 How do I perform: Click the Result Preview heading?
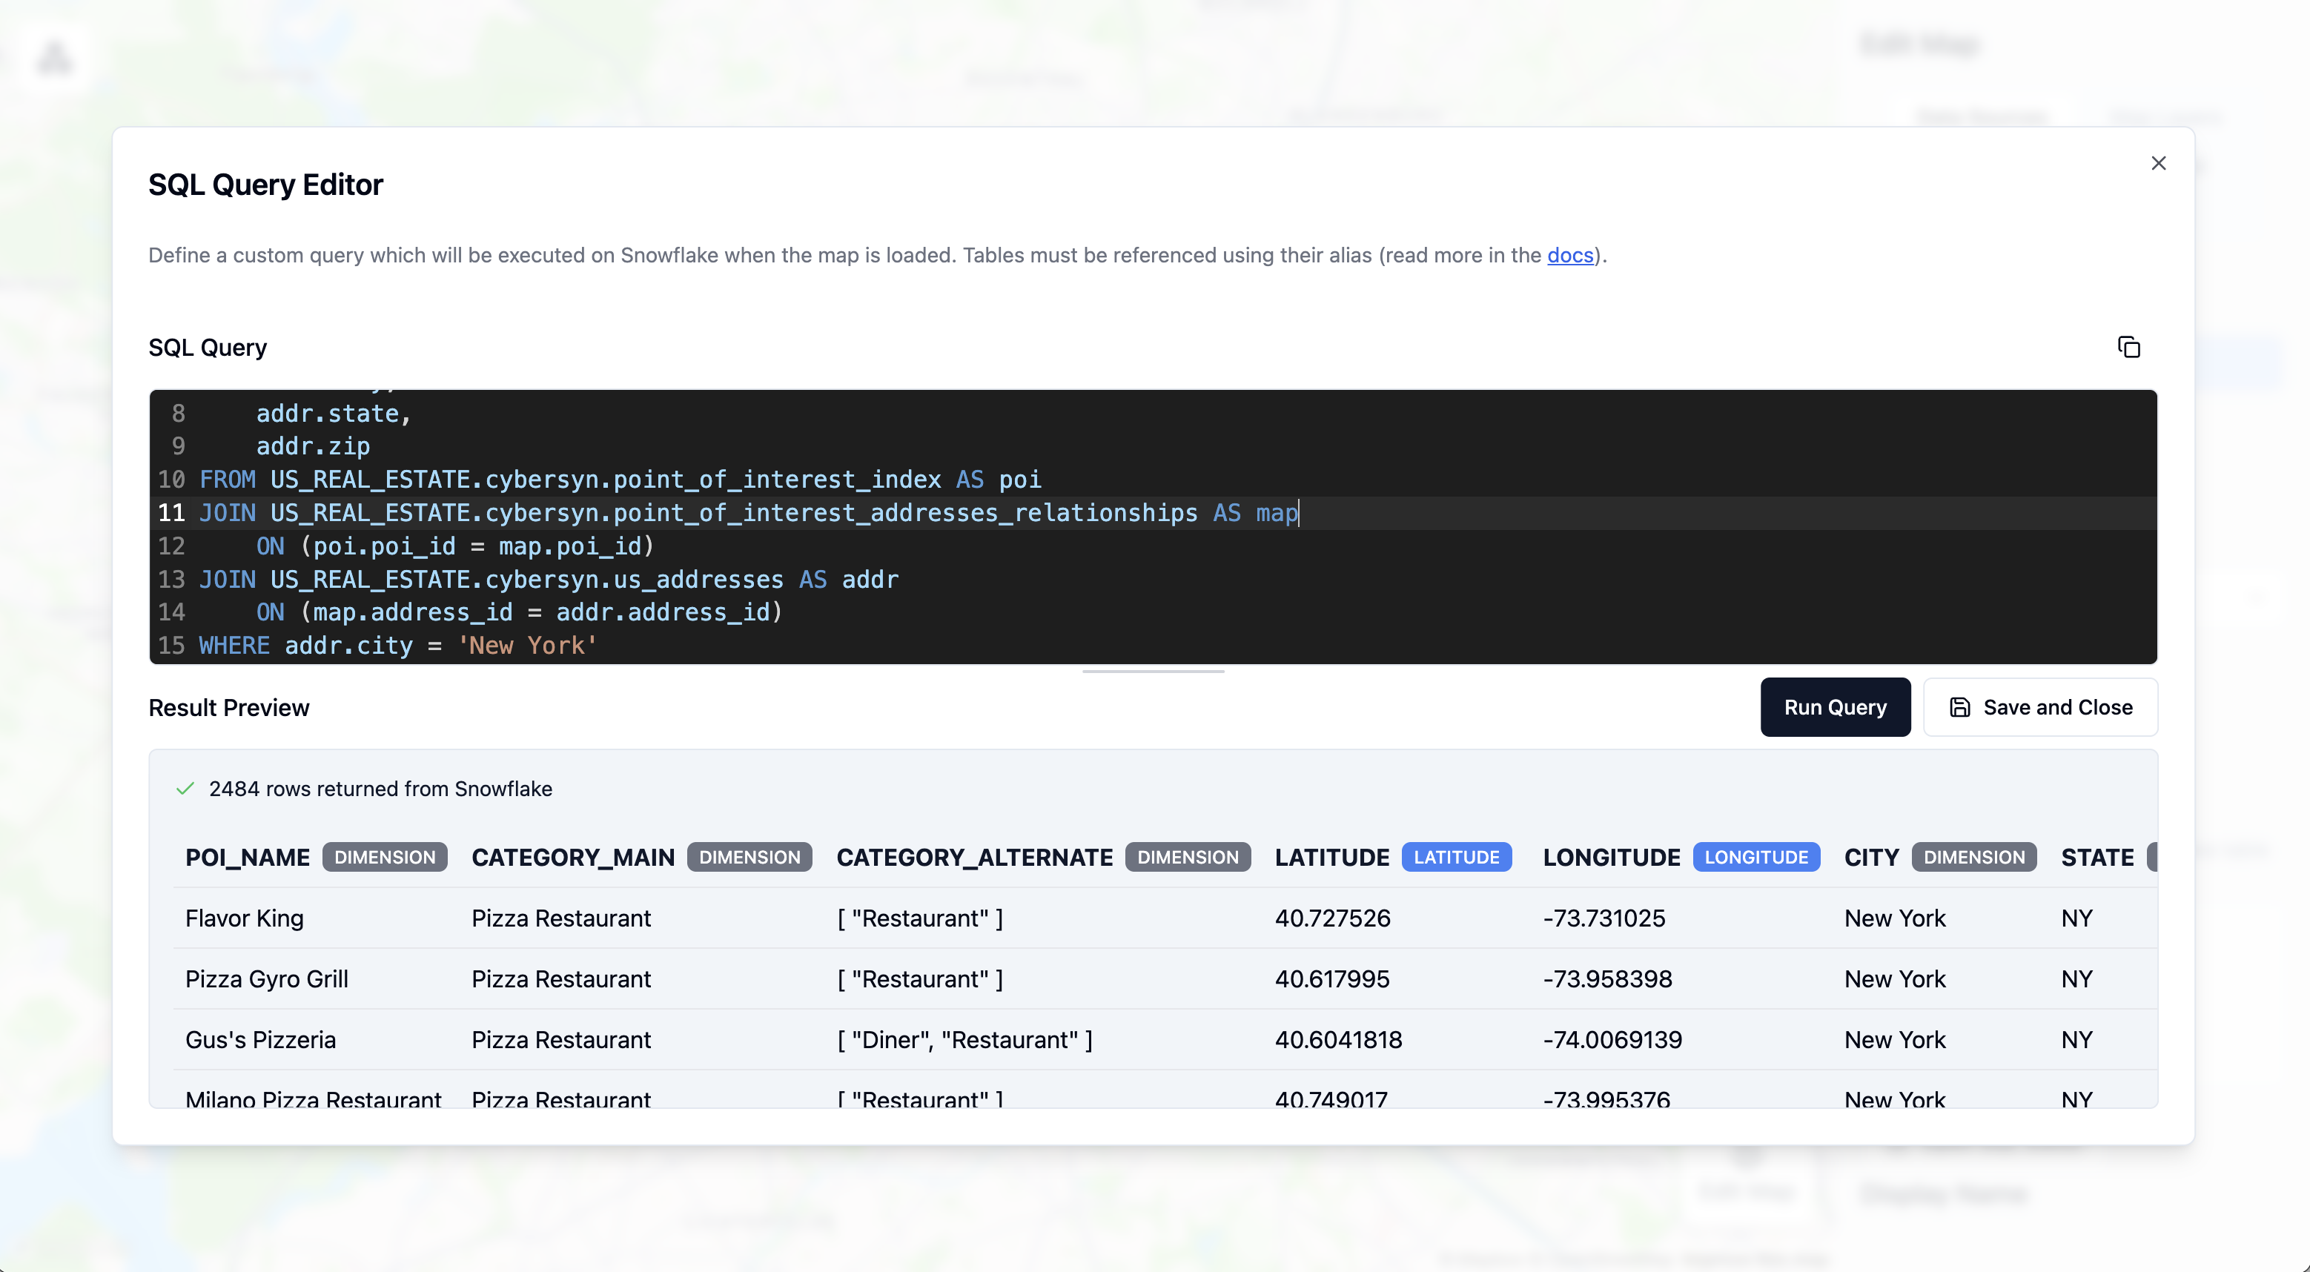pyautogui.click(x=228, y=708)
